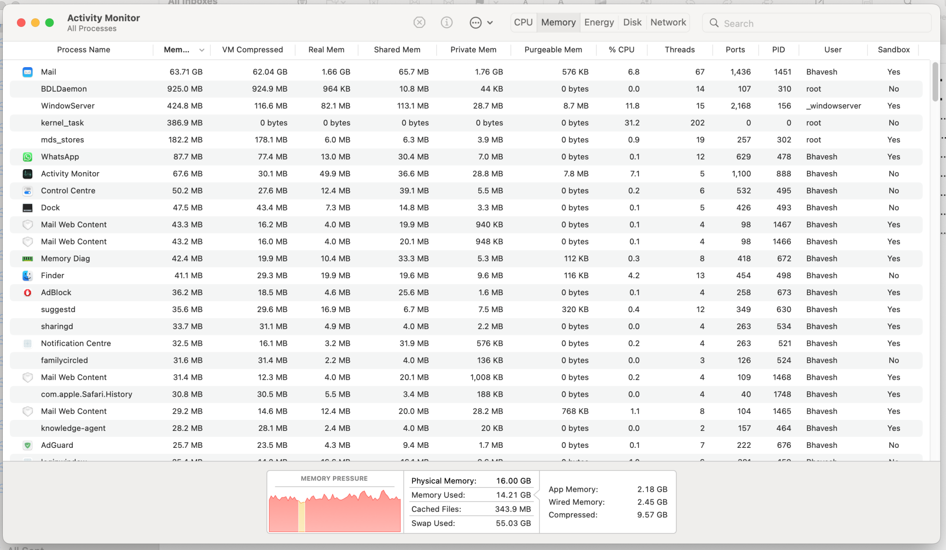Open dropdown arrow next to ellipsis button

(x=490, y=23)
